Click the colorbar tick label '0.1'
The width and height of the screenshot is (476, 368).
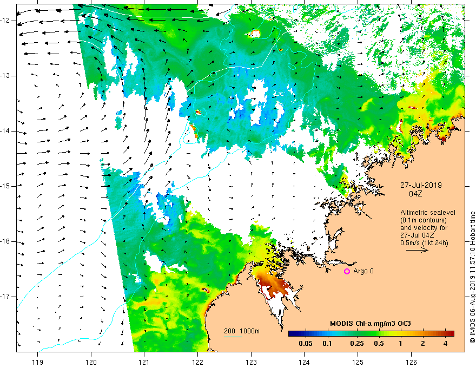pyautogui.click(x=327, y=344)
